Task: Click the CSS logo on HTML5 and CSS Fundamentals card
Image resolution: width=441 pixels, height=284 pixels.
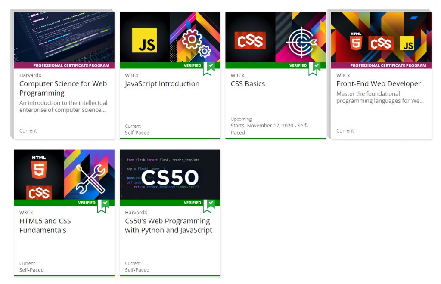Action: [x=39, y=192]
